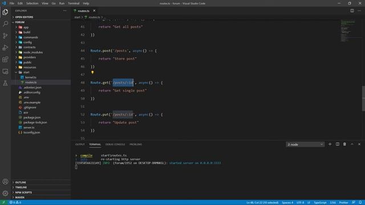Open notifications bell in status bar
This screenshot has width=365, height=205.
coord(360,203)
